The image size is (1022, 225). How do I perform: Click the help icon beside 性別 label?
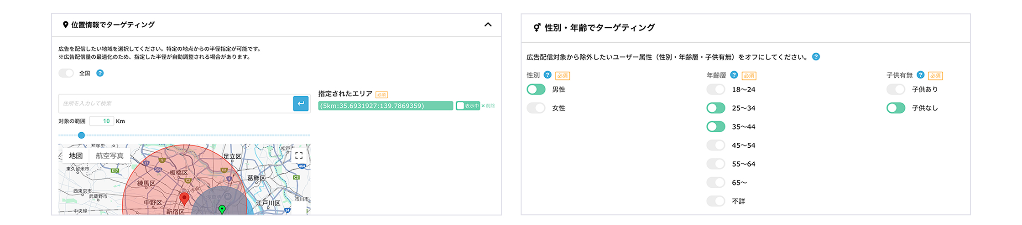point(547,75)
